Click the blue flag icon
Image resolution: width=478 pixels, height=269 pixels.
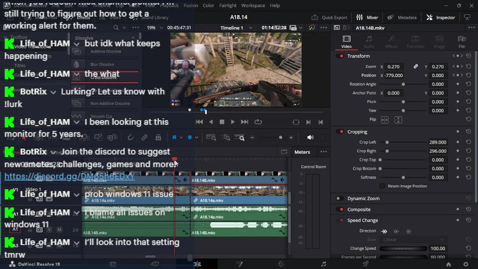174,138
